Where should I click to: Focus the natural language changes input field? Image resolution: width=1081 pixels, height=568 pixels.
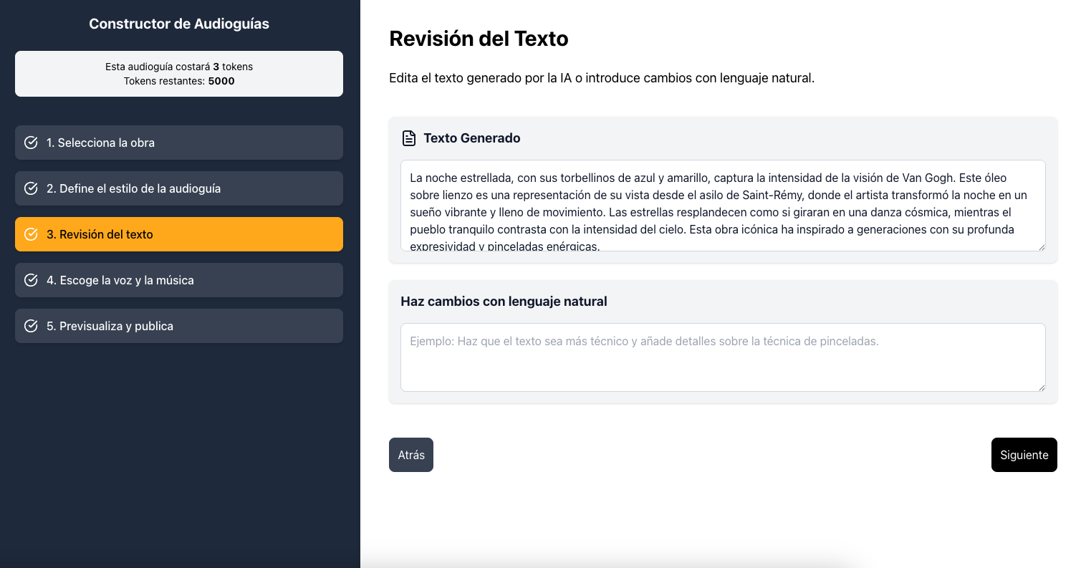[722, 357]
